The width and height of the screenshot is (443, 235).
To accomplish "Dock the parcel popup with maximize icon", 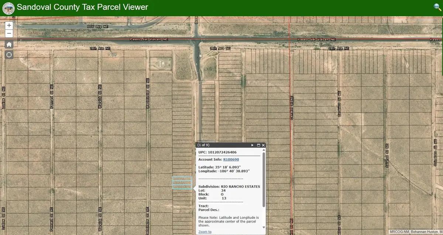I will click(x=258, y=145).
